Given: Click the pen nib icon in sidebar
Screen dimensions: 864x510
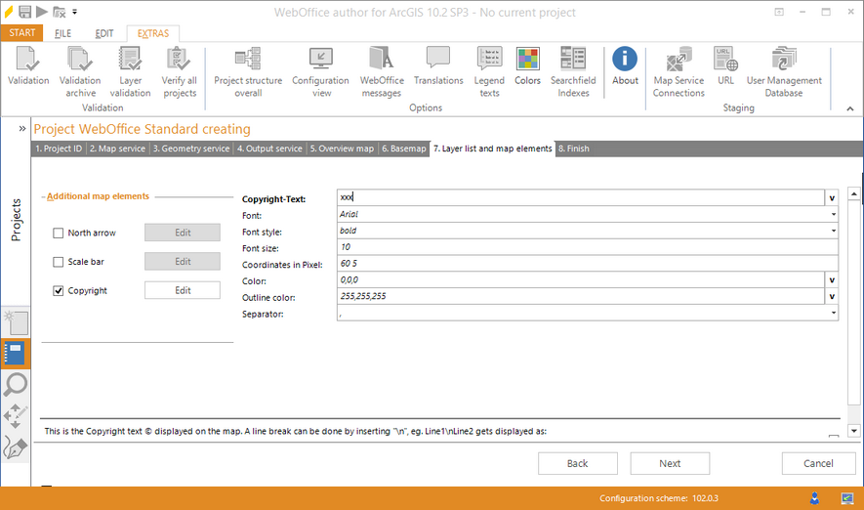Looking at the screenshot, I should [x=16, y=446].
